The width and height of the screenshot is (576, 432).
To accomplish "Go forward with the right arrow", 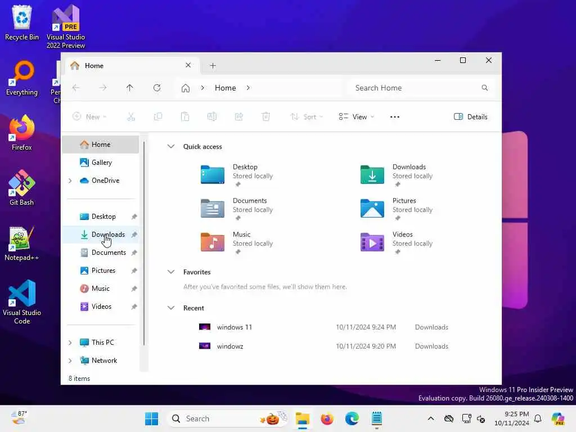I will pyautogui.click(x=103, y=88).
